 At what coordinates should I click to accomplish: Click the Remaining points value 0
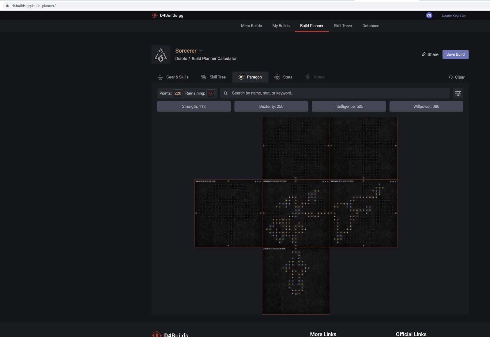tap(210, 93)
